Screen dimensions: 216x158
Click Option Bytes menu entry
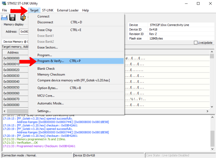click(47, 88)
